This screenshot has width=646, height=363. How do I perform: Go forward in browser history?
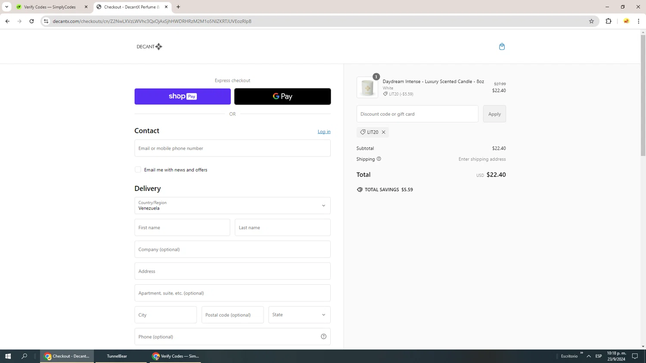point(19,21)
